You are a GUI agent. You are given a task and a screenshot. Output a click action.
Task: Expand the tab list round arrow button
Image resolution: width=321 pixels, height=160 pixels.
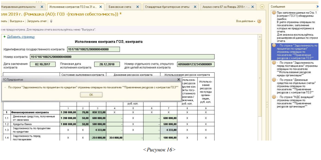[x=262, y=7]
